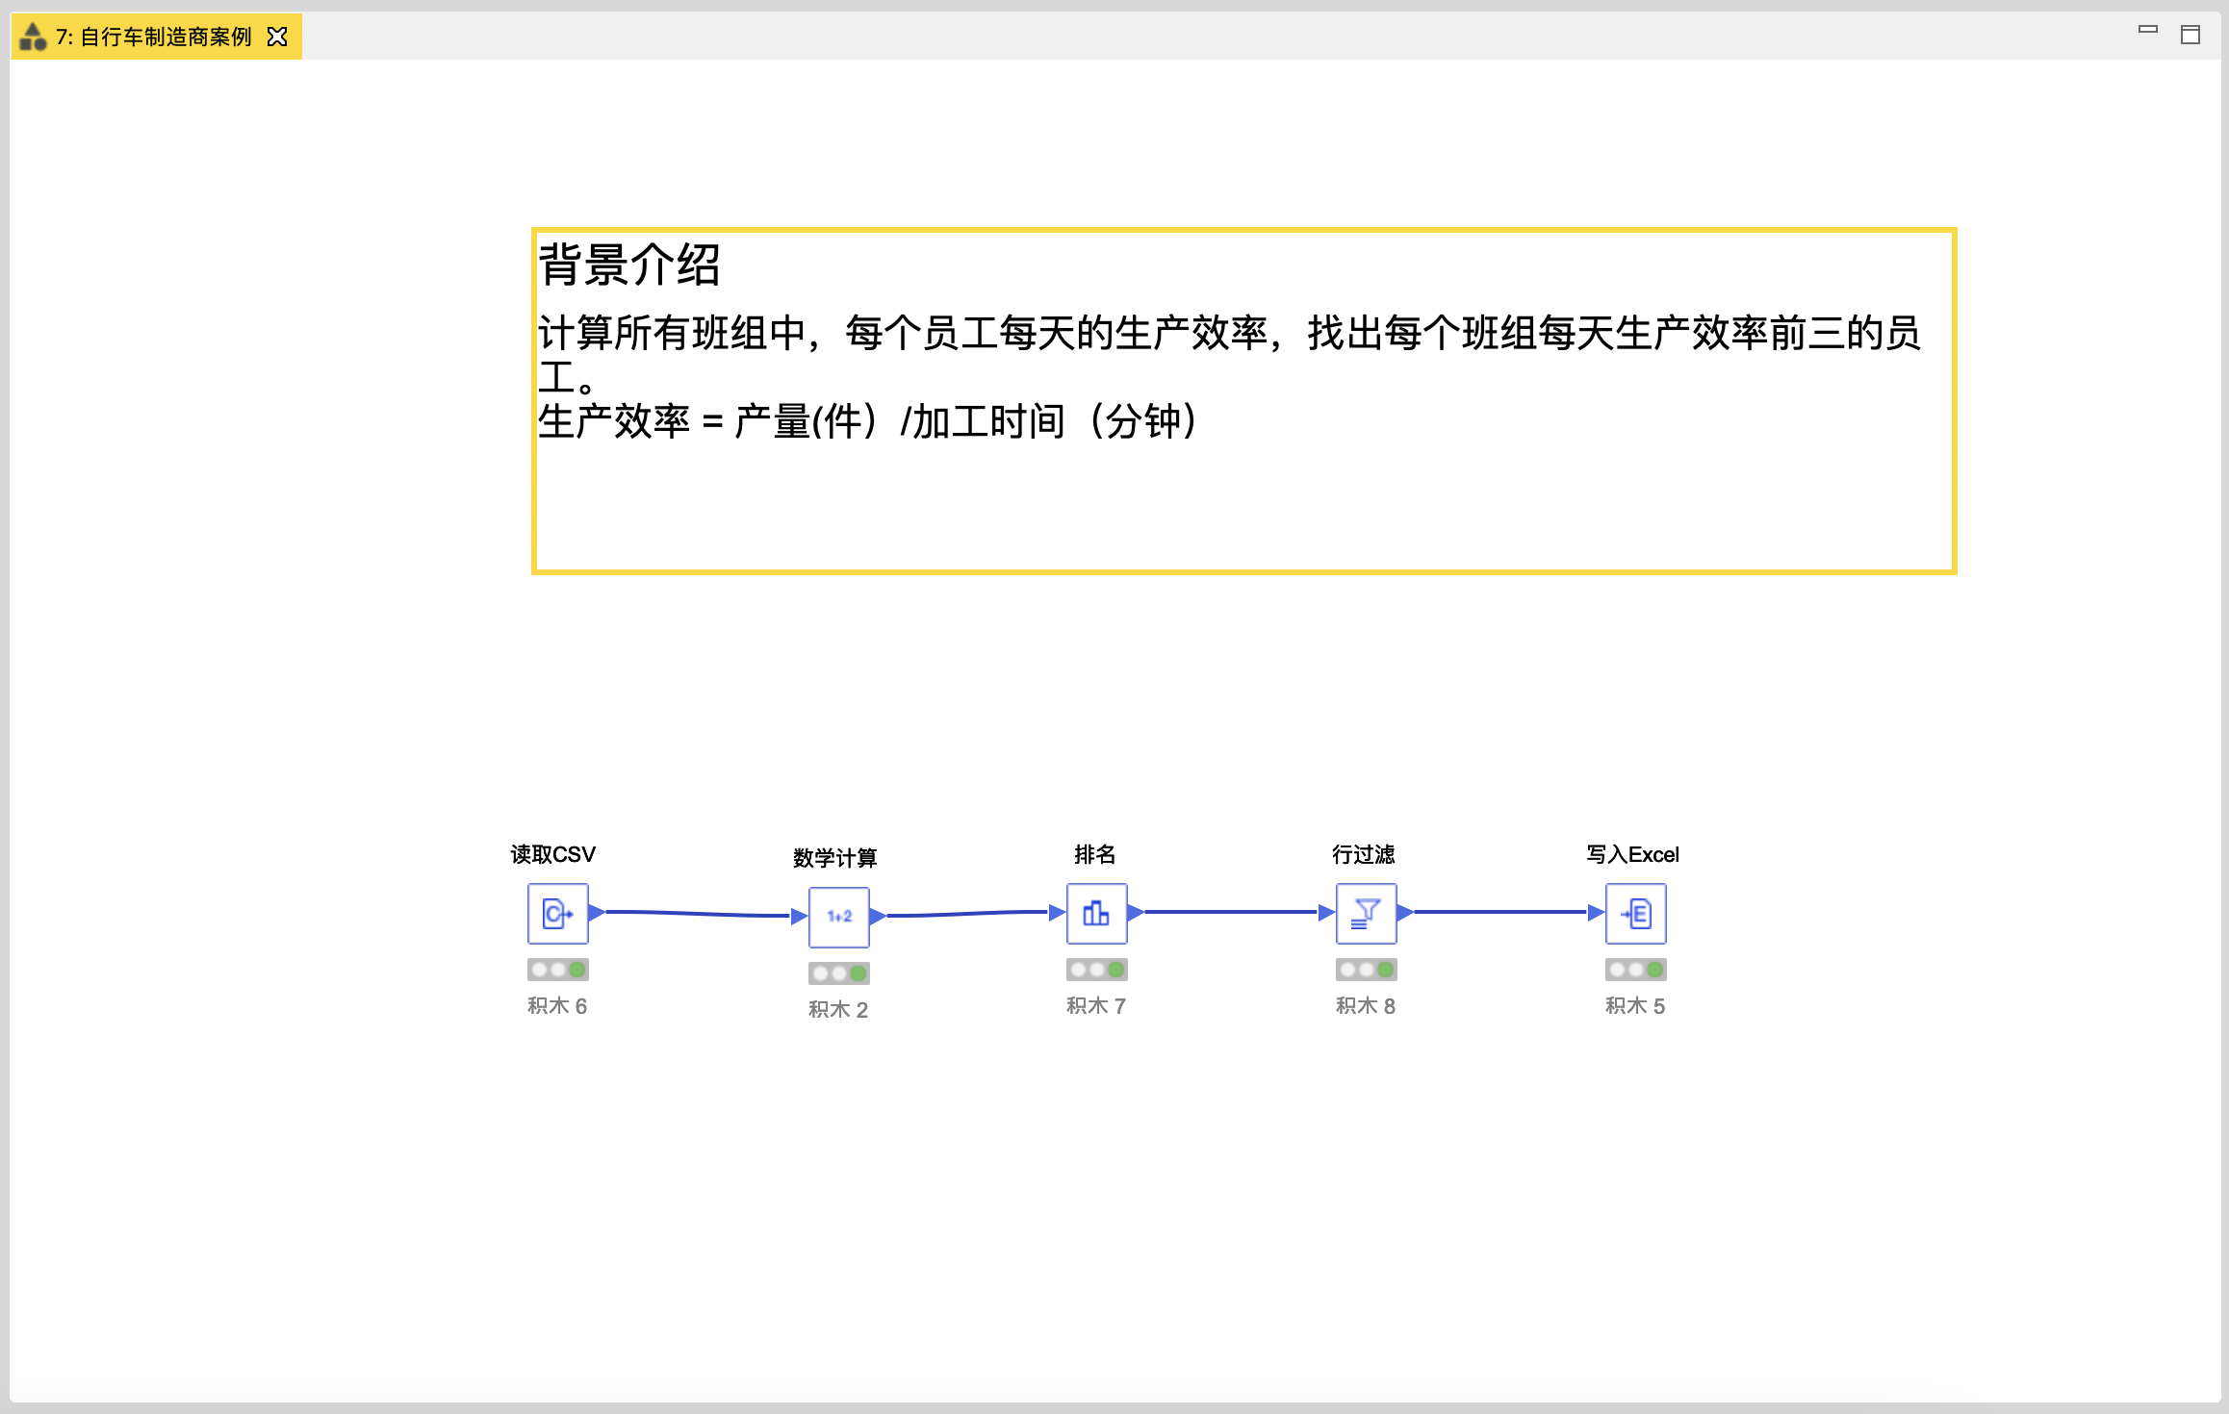Click connection line between 行过滤 and 写入Excel
2229x1414 pixels.
tap(1501, 912)
